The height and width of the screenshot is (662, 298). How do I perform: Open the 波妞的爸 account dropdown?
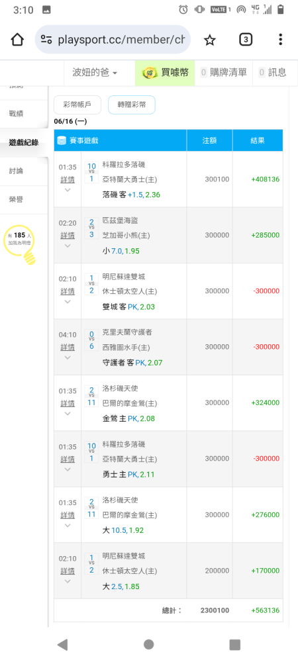click(x=95, y=73)
